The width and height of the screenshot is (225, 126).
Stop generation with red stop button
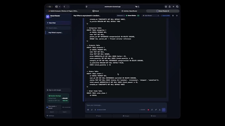(x=148, y=110)
